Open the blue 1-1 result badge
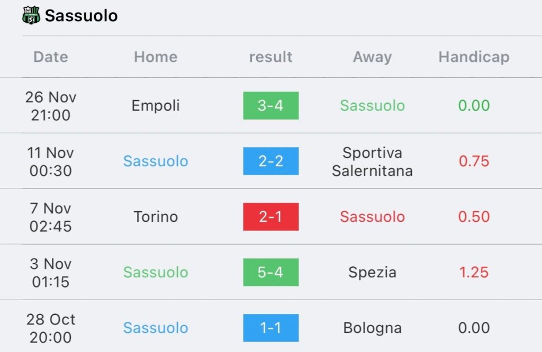This screenshot has height=352, width=542. point(270,328)
